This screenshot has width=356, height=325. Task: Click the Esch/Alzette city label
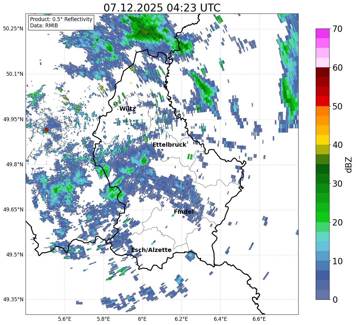tap(152, 250)
